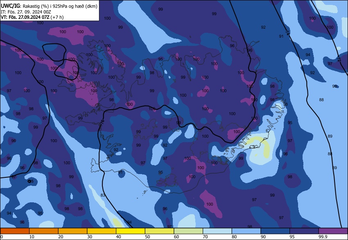Viewport: 348px width, 240px height.
Task: Click the title text 'Rakastig (%) í 925hPa og hæð (dkm)'
Action: (60, 6)
